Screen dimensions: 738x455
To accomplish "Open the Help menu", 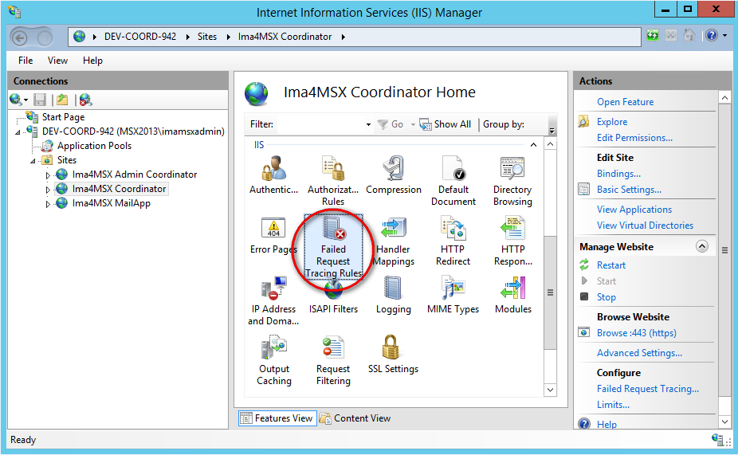I will click(x=92, y=61).
